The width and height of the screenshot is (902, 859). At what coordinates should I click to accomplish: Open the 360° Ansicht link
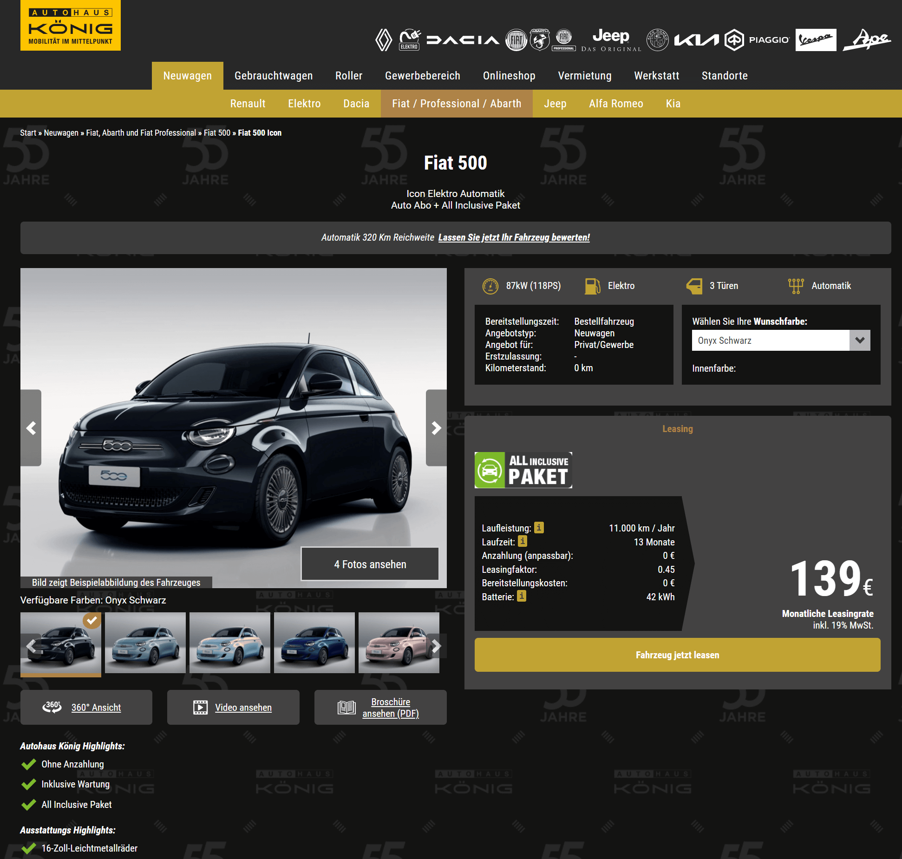point(96,707)
